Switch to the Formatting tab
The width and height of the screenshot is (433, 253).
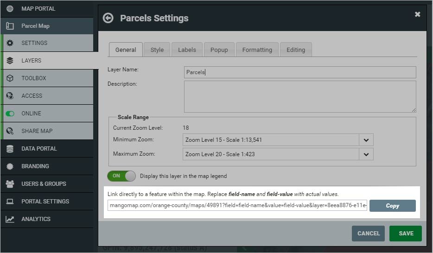pyautogui.click(x=257, y=50)
